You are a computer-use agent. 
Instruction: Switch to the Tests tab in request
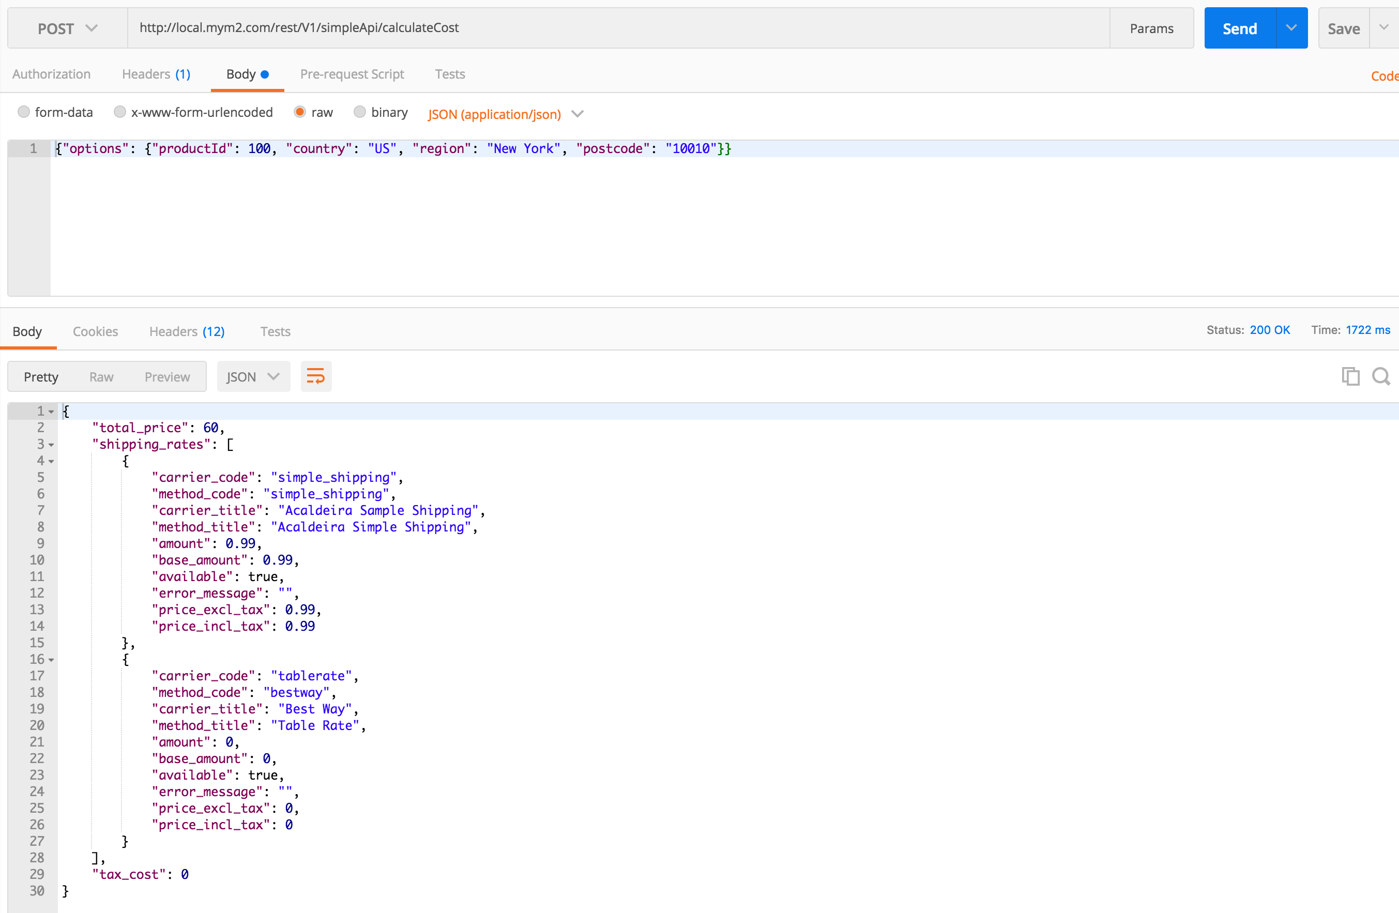pos(450,73)
